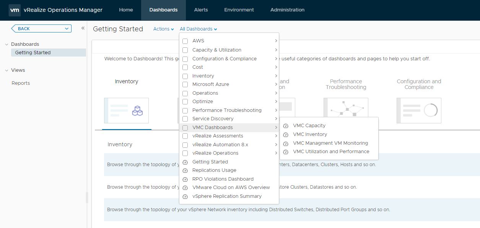The width and height of the screenshot is (480, 228).
Task: Select the VMC Capacity dashboard icon
Action: pyautogui.click(x=286, y=125)
